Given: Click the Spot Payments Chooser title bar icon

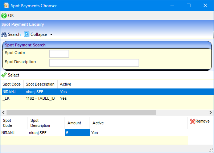Looking at the screenshot, I should [6, 5].
